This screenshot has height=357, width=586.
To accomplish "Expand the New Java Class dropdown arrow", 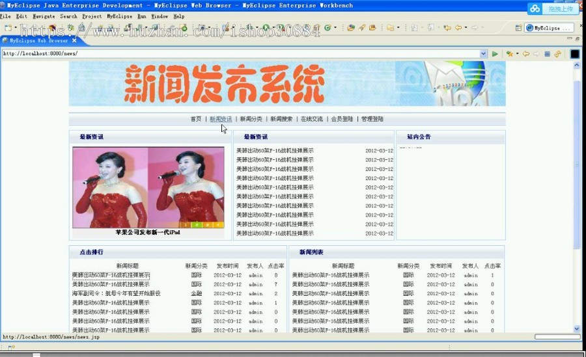I will [x=335, y=27].
